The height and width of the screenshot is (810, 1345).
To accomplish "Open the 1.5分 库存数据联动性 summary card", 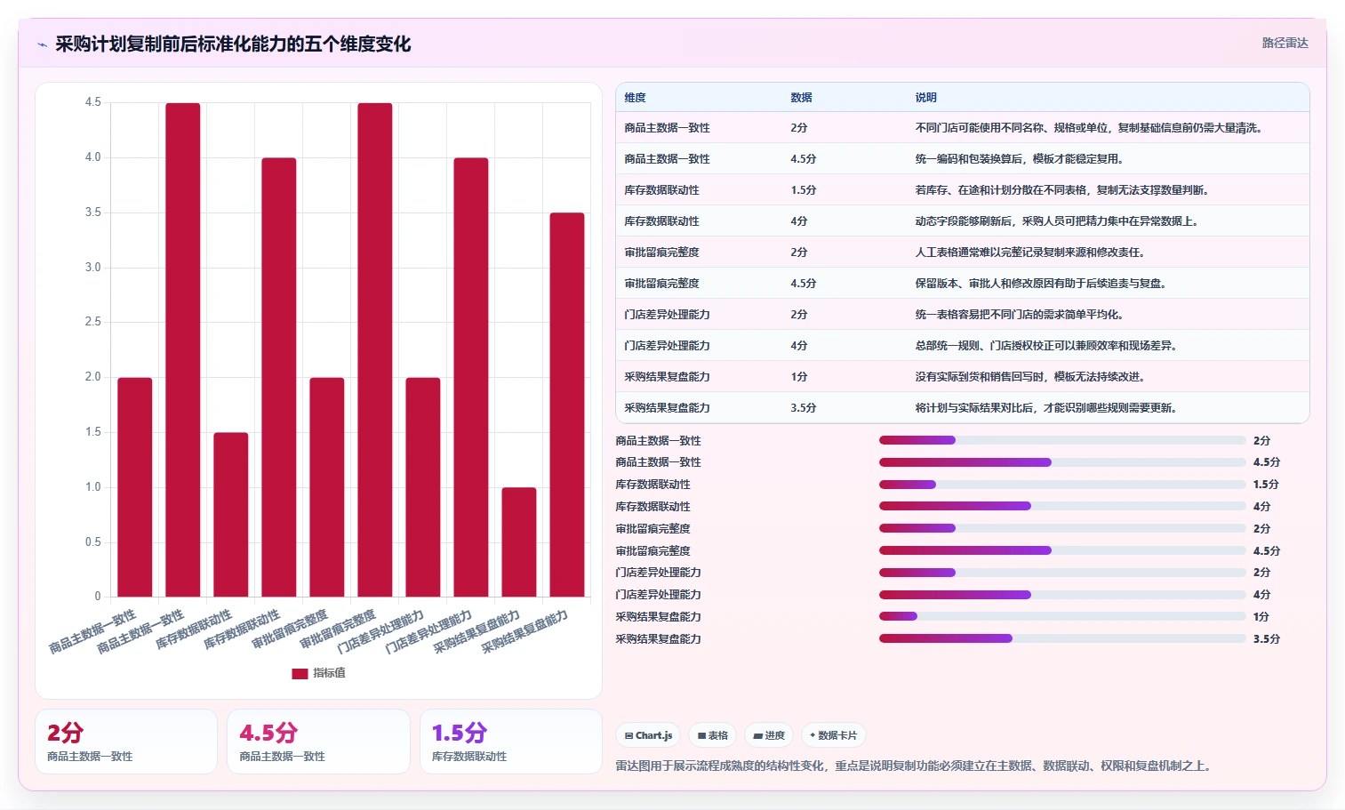I will tap(511, 742).
